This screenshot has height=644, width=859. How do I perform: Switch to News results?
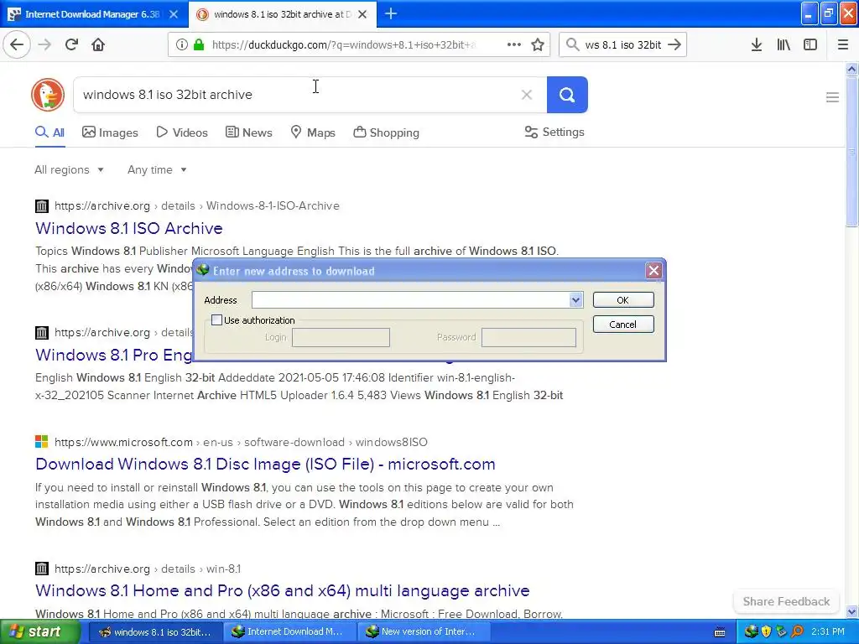click(x=248, y=132)
